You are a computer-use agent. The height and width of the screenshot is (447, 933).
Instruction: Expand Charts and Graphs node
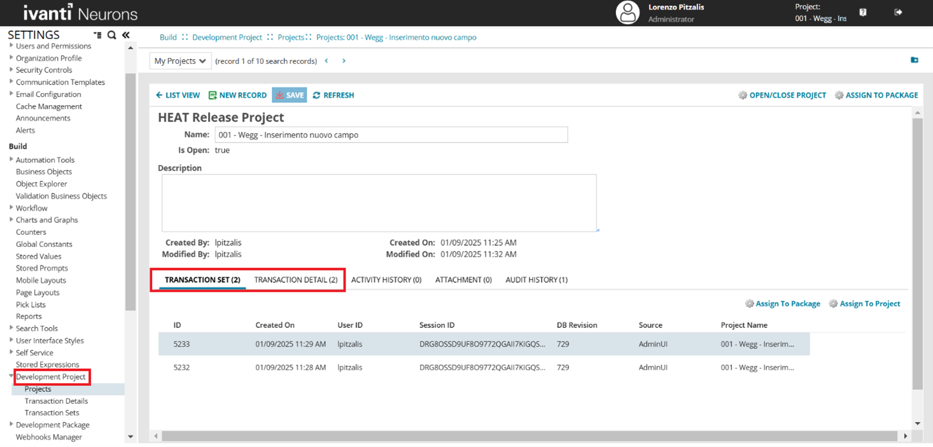(x=11, y=220)
